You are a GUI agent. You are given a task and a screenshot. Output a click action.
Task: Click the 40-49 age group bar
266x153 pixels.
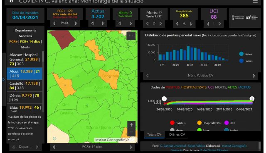click(188, 53)
